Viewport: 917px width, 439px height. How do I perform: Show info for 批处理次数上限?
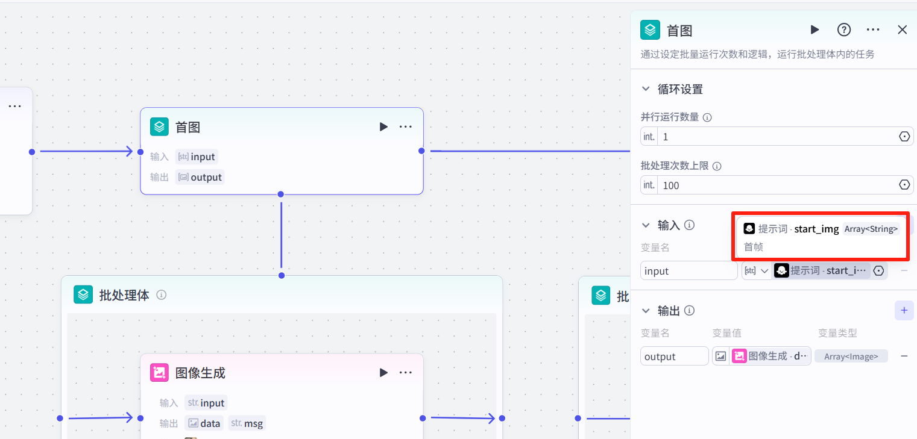coord(717,166)
